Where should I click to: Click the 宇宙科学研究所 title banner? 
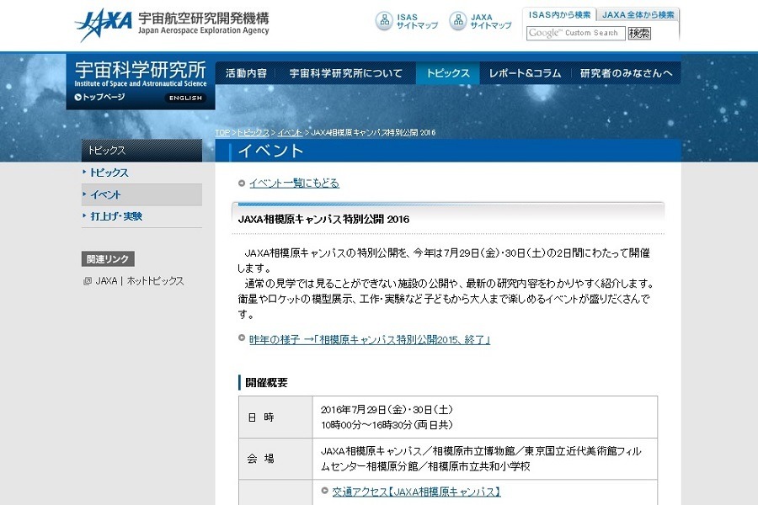(140, 73)
